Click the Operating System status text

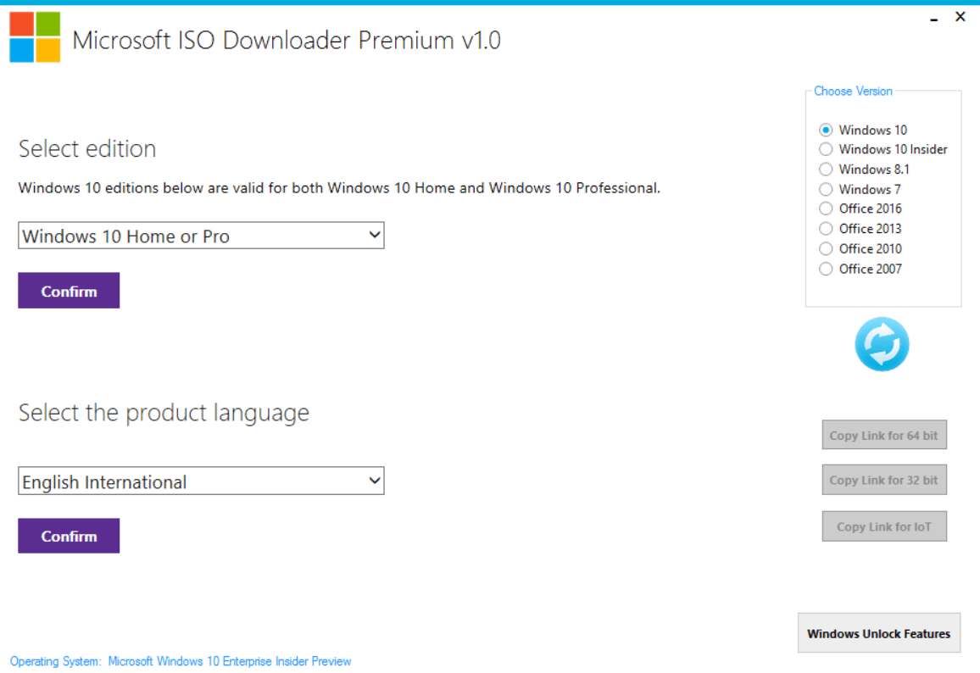point(181,661)
